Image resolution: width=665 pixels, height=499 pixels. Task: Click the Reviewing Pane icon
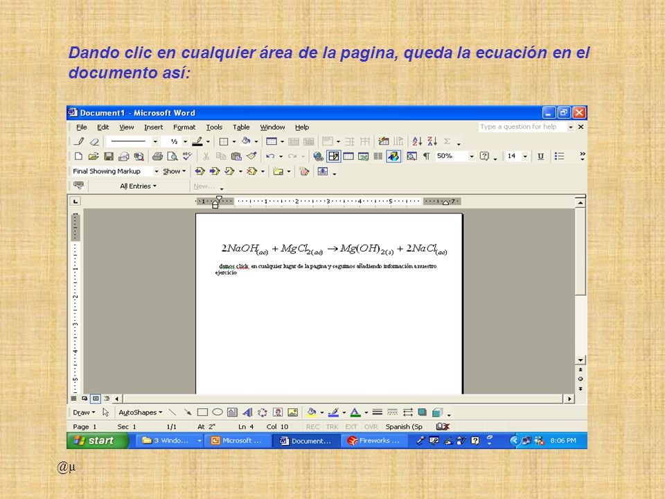point(323,171)
